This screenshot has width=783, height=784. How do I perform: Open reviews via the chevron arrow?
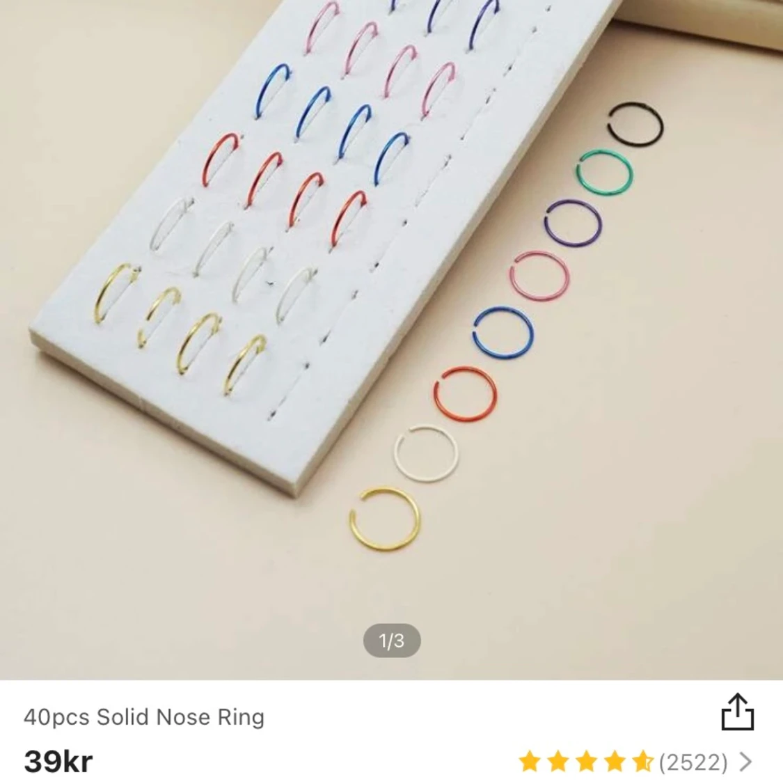[x=745, y=762]
